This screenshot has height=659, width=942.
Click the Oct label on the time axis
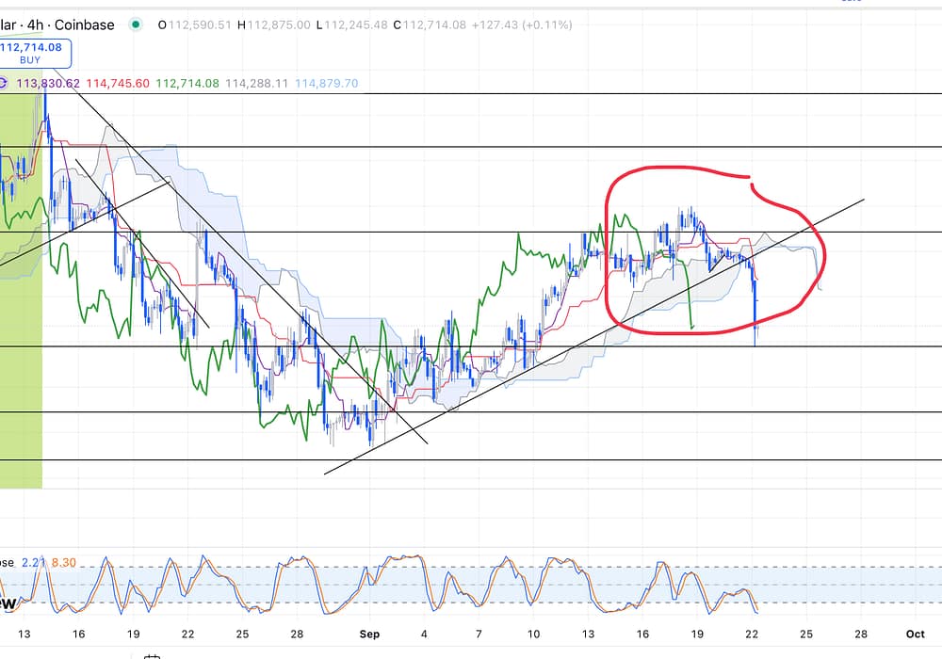[914, 635]
